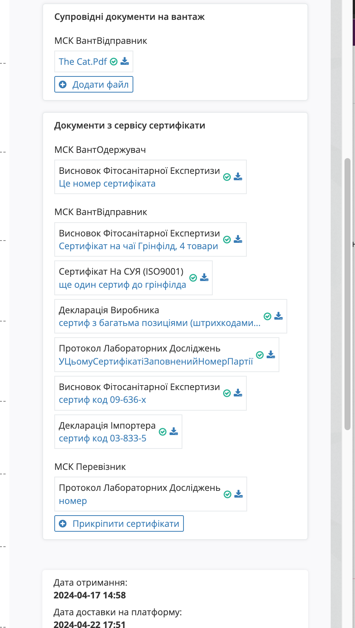Image resolution: width=355 pixels, height=628 pixels.
Task: Click the check icon for Декларація Імпортера
Action: pos(163,432)
